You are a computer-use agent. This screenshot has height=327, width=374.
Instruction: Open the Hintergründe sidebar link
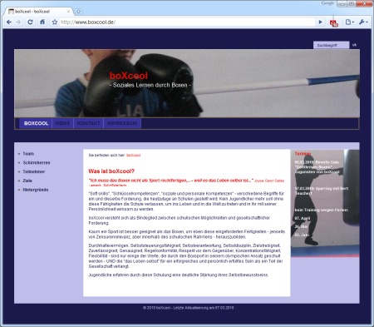coord(36,190)
